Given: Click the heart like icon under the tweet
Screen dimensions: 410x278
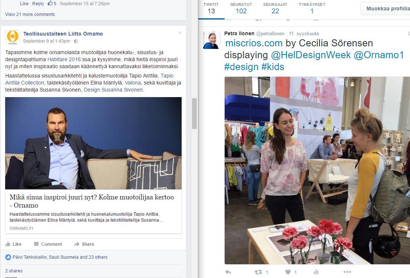Looking at the screenshot, I should 288,272.
